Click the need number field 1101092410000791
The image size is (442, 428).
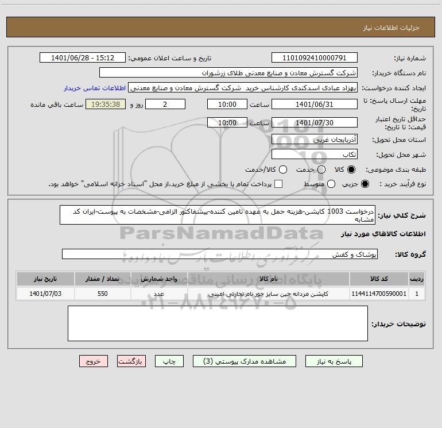click(x=315, y=58)
